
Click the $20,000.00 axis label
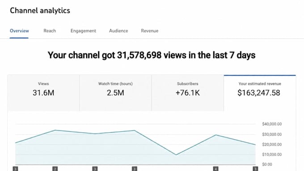(272, 144)
